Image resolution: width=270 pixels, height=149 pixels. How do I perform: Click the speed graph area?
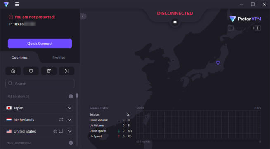198,125
